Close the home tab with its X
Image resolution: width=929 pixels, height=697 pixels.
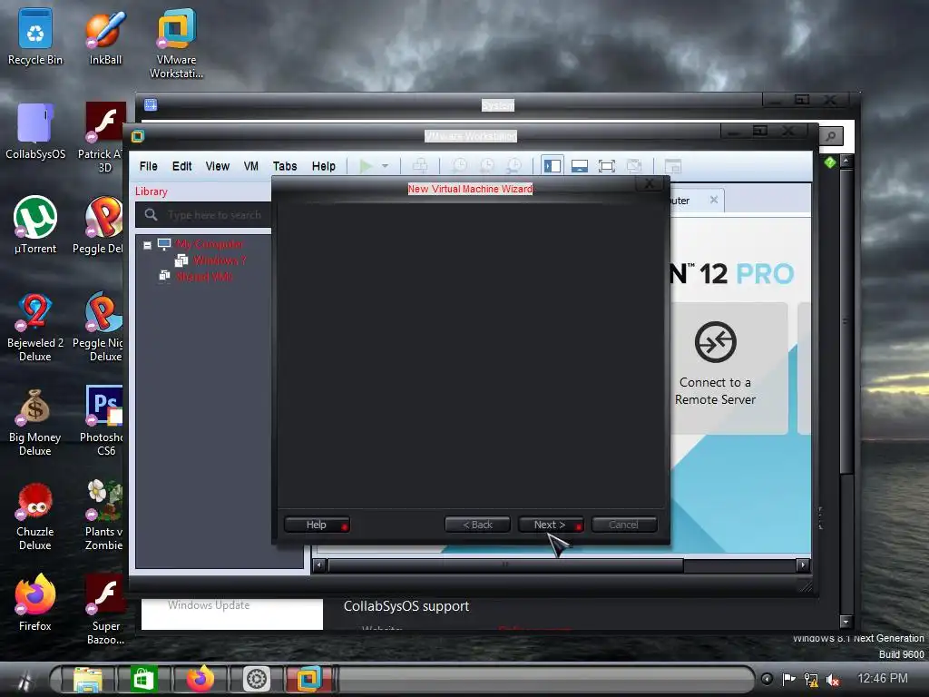point(714,200)
